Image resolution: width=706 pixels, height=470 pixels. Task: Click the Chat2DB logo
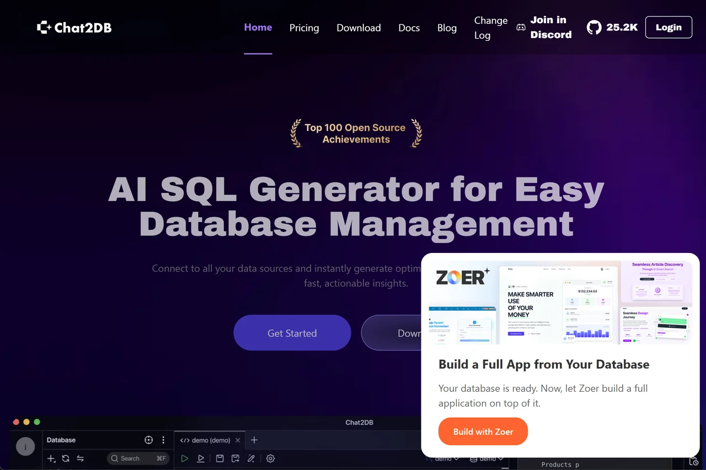pos(74,27)
